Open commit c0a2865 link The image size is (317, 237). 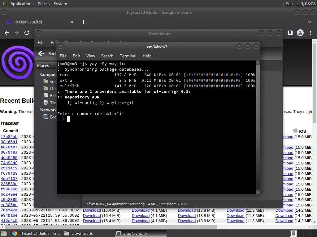click(x=9, y=200)
